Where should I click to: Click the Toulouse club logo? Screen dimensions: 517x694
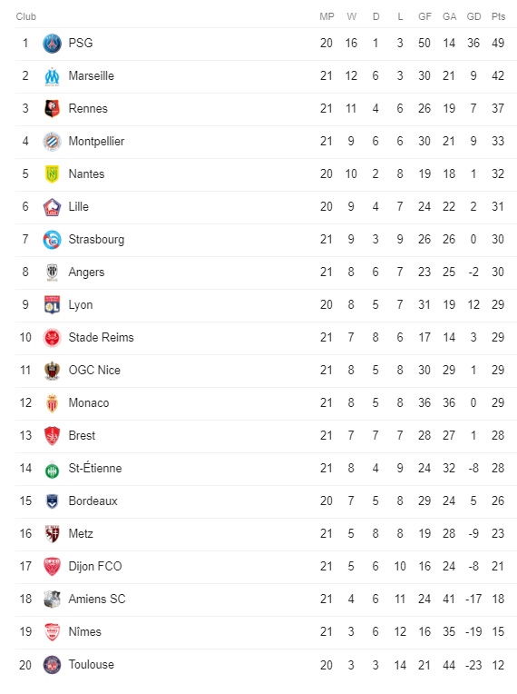tap(52, 665)
